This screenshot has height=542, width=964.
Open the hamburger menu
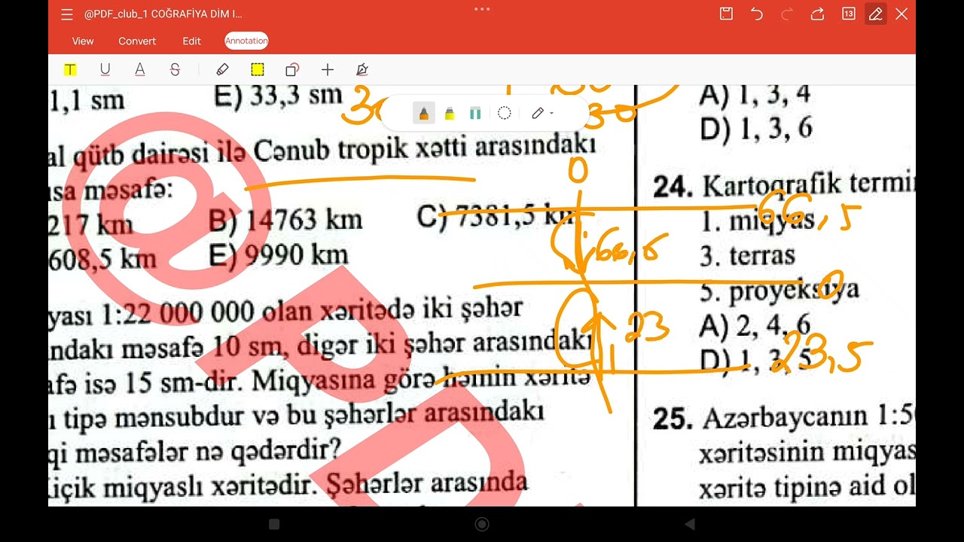click(x=66, y=14)
